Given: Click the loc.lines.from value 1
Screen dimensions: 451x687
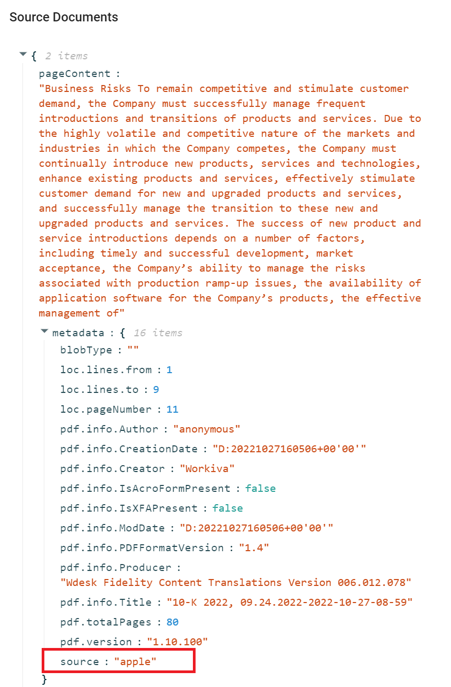Looking at the screenshot, I should [x=169, y=370].
